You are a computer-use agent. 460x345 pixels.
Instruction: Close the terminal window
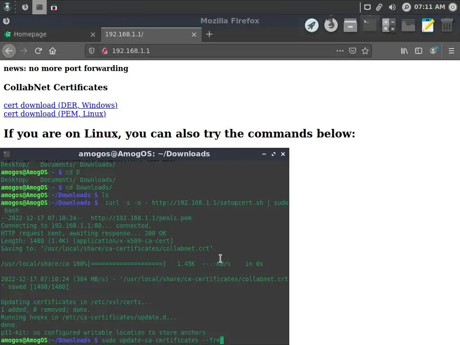pyautogui.click(x=283, y=154)
